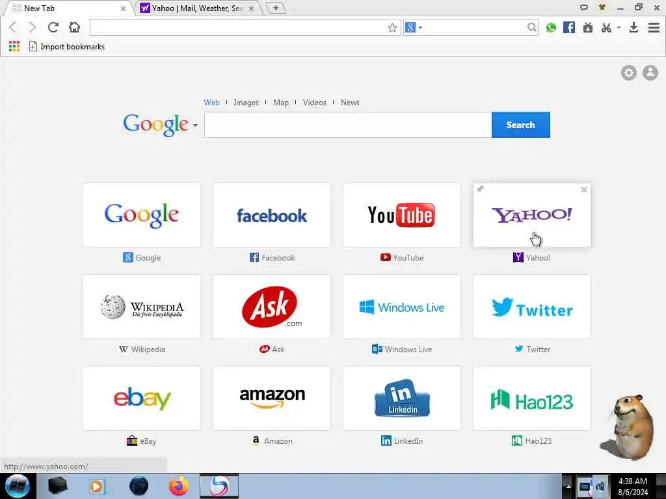Open the Amazon speed dial tile
The height and width of the screenshot is (499, 666).
271,398
